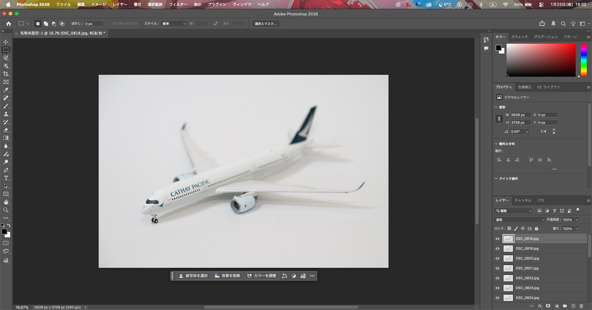Click the delete layer trash icon
Viewport: 592px width, 310px height.
[581, 306]
